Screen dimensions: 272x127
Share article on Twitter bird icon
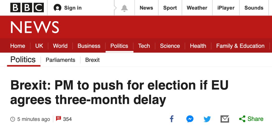(x=207, y=119)
